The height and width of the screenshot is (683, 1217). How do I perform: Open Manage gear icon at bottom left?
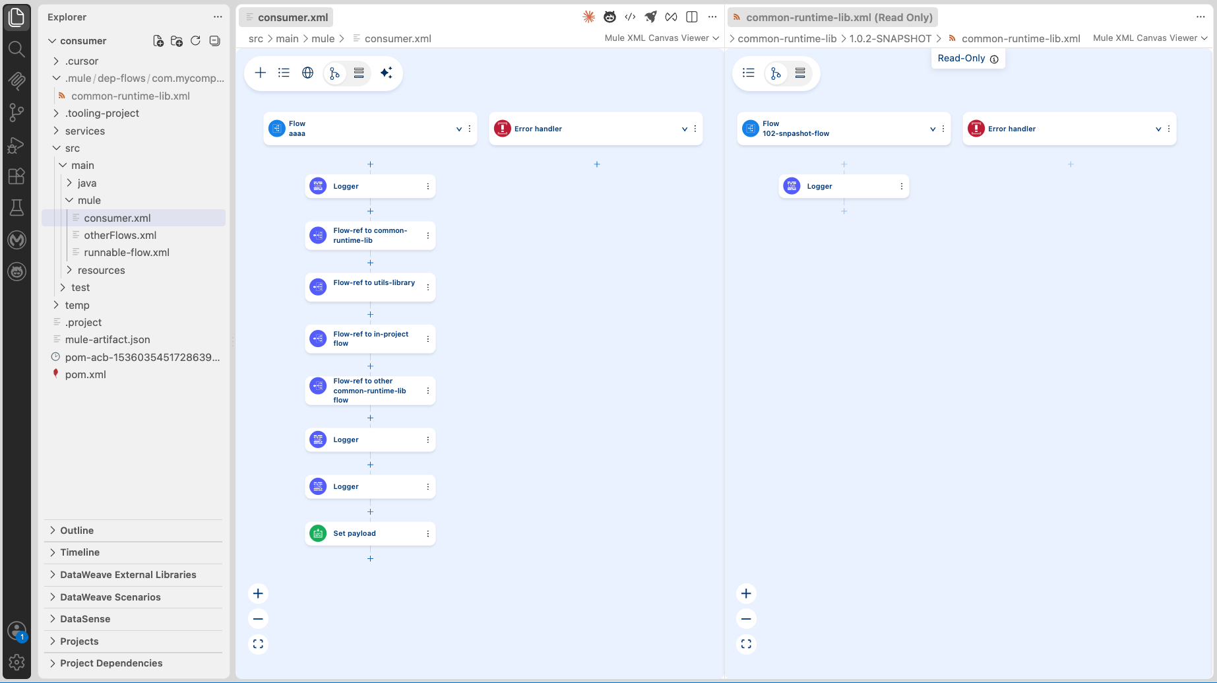tap(16, 662)
